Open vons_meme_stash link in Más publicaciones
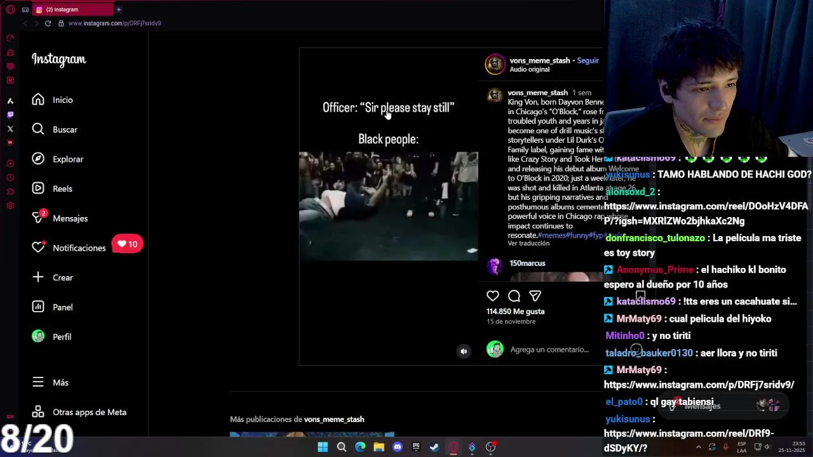Viewport: 813px width, 457px height. (334, 420)
